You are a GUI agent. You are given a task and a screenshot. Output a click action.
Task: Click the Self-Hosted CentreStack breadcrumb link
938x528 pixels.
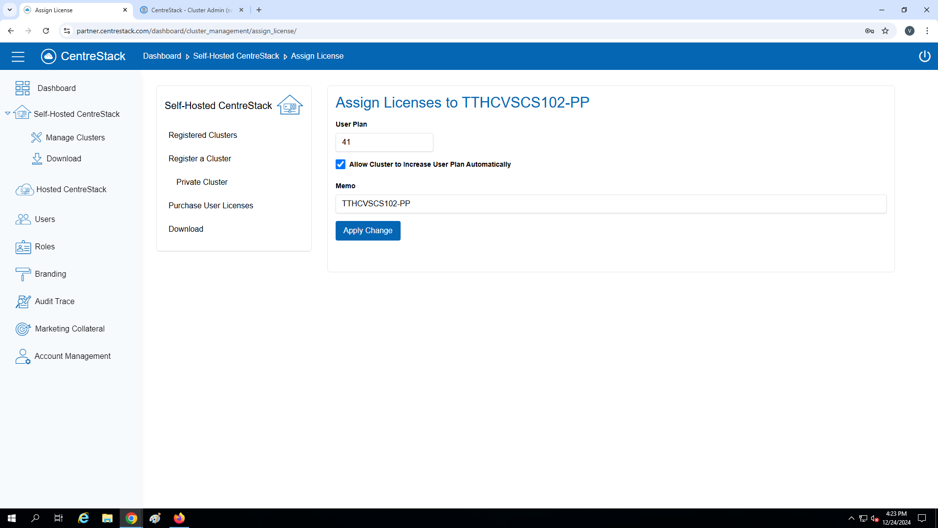click(236, 56)
